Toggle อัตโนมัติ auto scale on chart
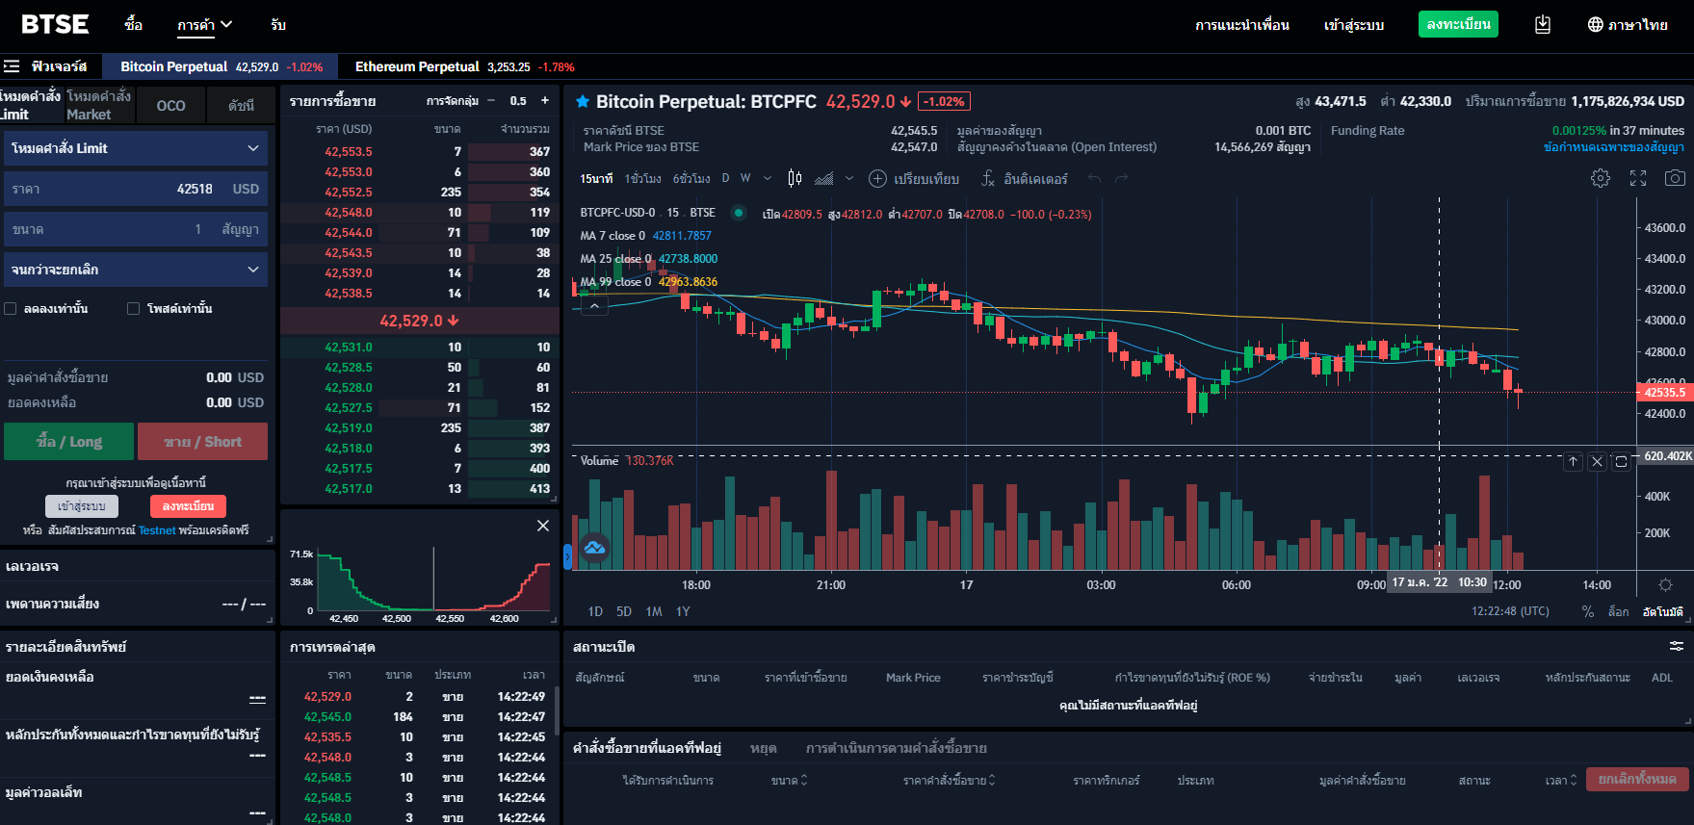The height and width of the screenshot is (825, 1694). pyautogui.click(x=1662, y=611)
